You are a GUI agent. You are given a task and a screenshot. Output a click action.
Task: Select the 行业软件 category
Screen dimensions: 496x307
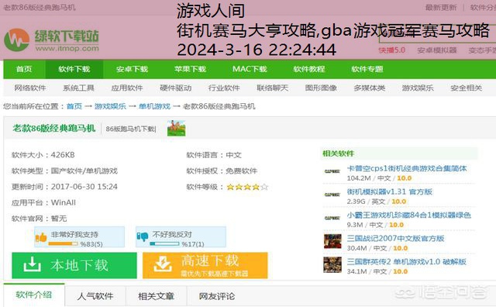point(224,88)
